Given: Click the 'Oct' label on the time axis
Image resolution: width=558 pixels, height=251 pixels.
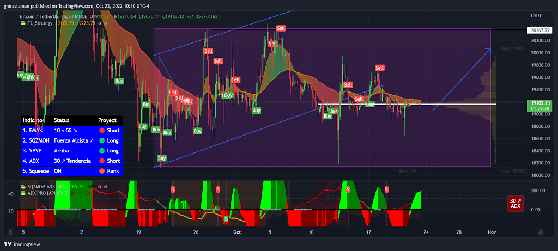Looking at the screenshot, I should (236, 231).
